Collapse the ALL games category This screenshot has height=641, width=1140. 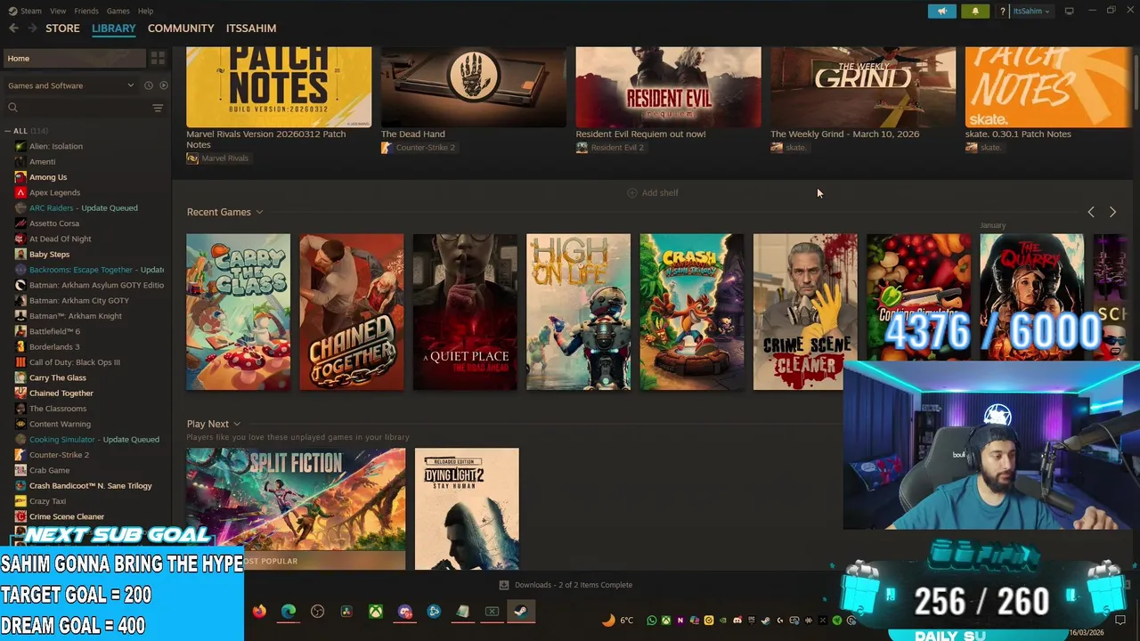coord(8,131)
